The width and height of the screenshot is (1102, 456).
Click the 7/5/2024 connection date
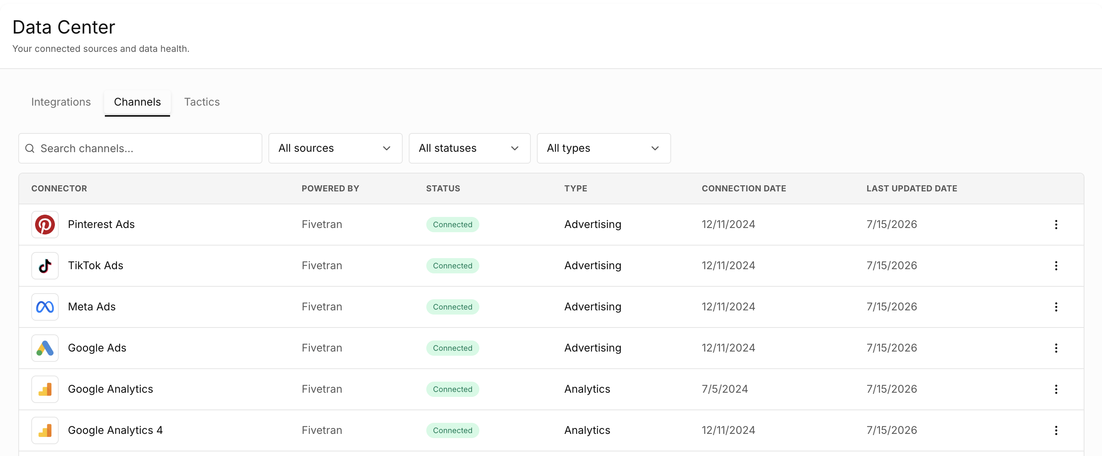724,389
